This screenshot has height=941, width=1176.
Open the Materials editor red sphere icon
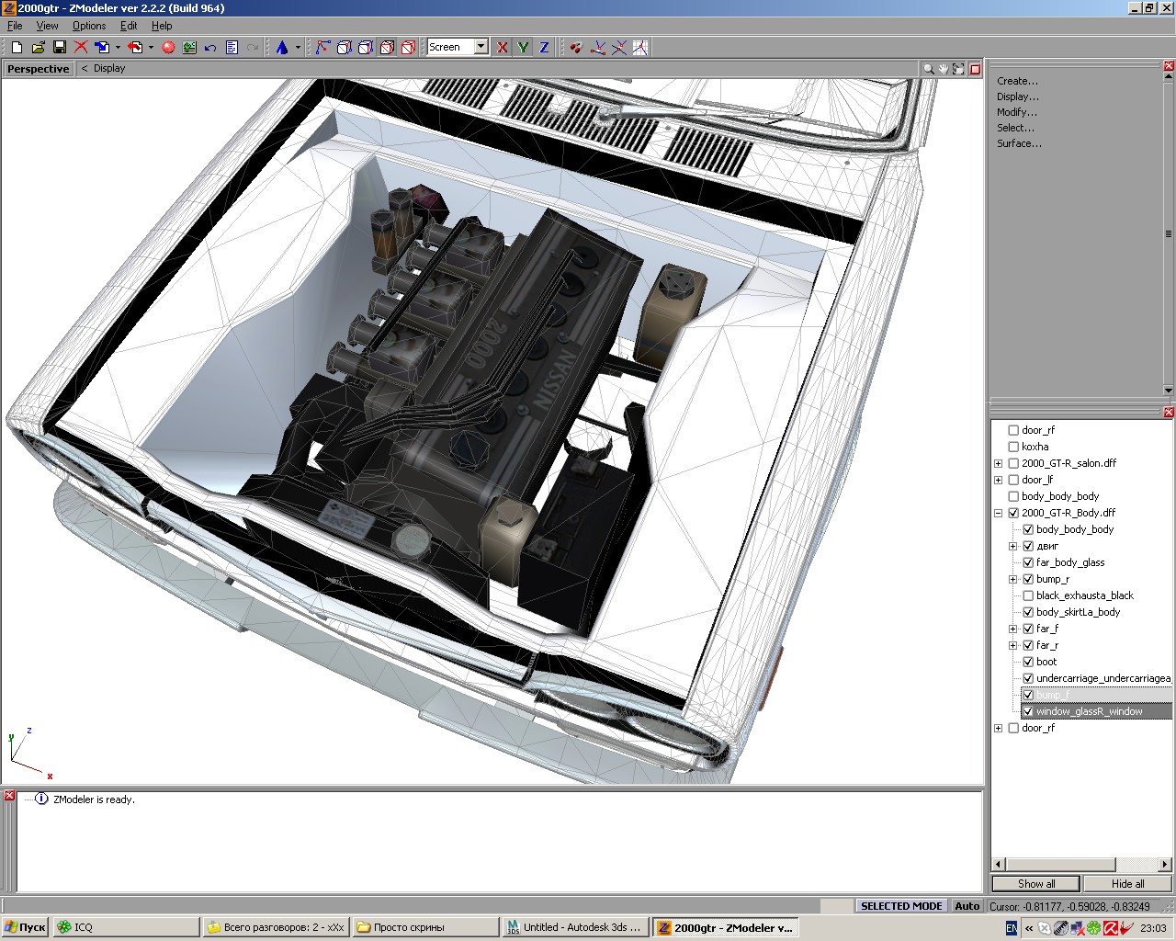click(x=168, y=47)
